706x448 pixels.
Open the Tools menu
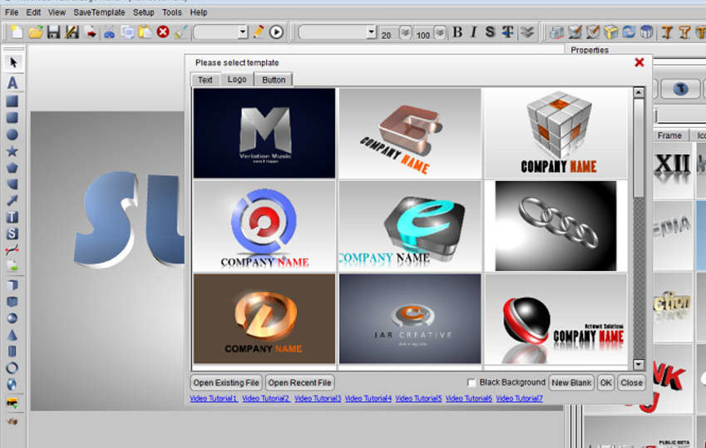pyautogui.click(x=172, y=12)
